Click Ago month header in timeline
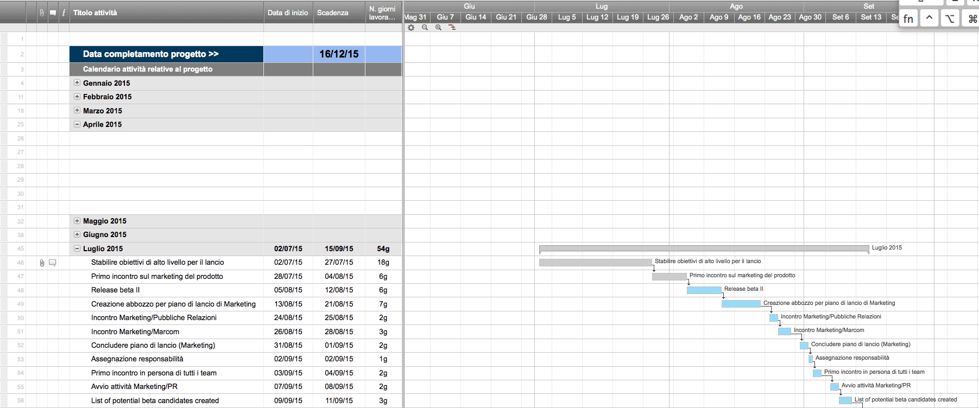 [736, 7]
